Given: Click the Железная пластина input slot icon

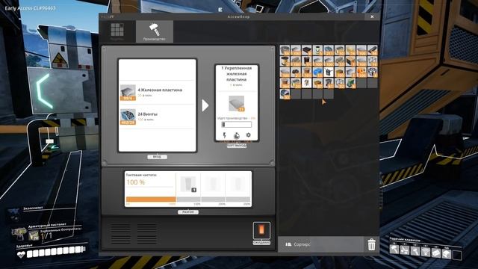Looking at the screenshot, I should [x=128, y=93].
